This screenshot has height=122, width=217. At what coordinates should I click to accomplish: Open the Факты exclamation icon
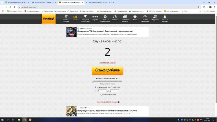coord(135,17)
